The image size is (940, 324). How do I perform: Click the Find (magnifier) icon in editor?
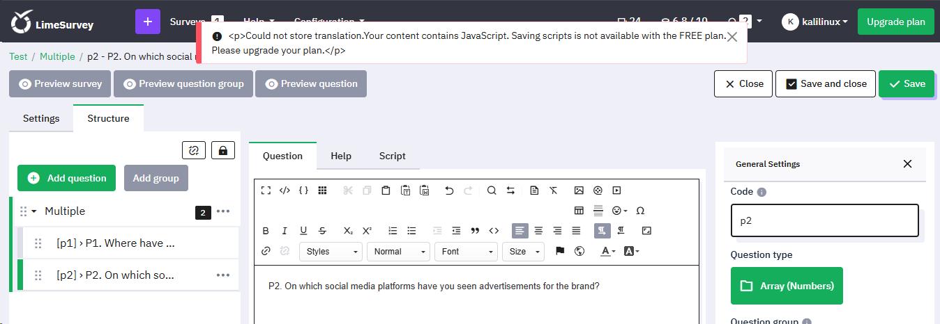pos(492,191)
